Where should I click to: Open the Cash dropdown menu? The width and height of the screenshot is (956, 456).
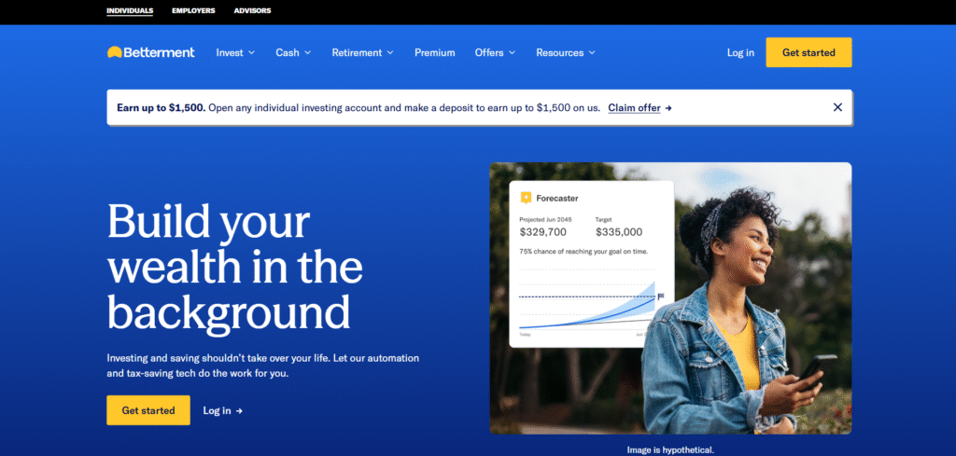pyautogui.click(x=293, y=52)
